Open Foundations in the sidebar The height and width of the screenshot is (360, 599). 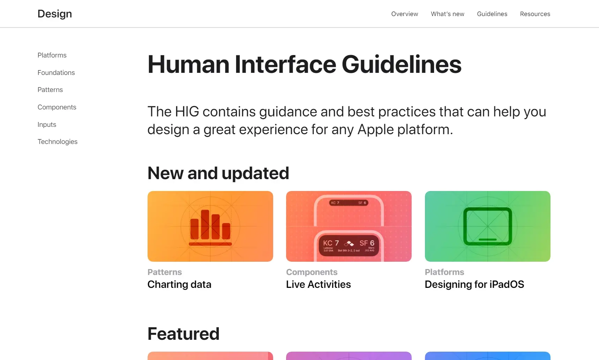pos(56,72)
